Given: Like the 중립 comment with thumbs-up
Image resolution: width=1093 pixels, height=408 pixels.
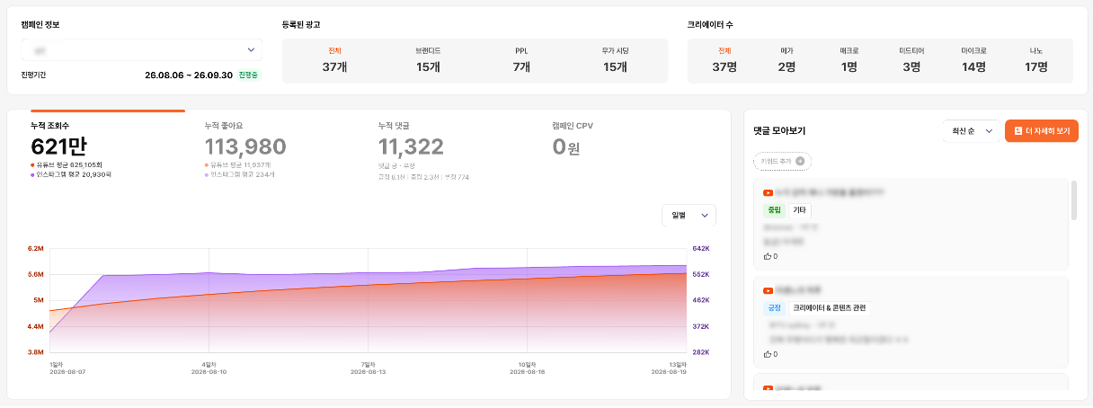Looking at the screenshot, I should pyautogui.click(x=767, y=256).
